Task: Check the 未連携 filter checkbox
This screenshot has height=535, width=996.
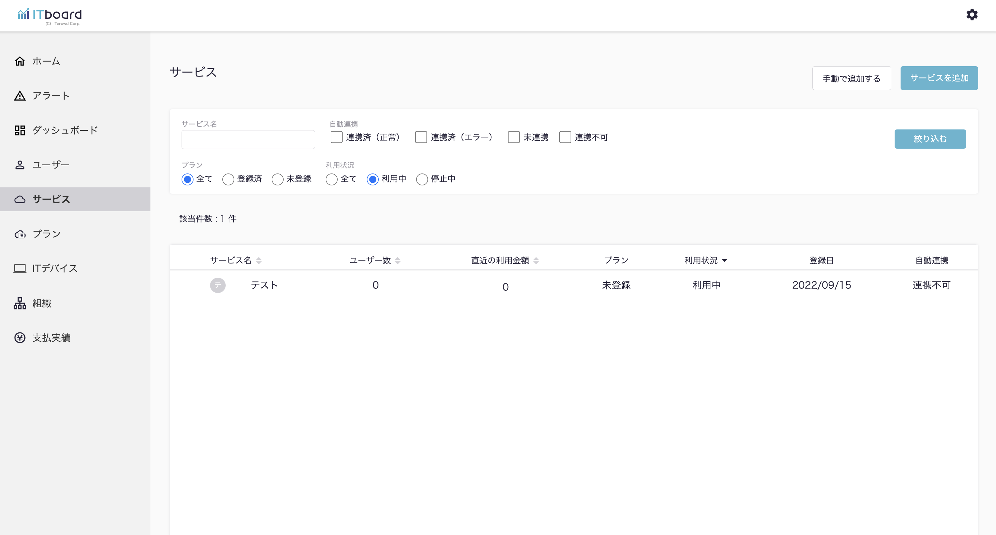Action: coord(514,137)
